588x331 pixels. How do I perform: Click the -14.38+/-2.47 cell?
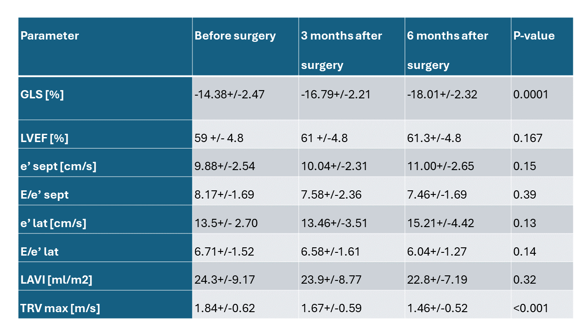(230, 95)
